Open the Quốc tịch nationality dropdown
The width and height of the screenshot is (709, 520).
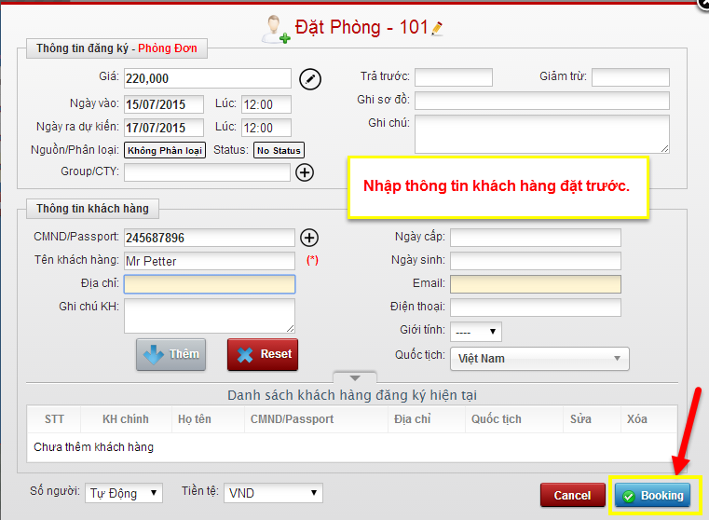539,359
